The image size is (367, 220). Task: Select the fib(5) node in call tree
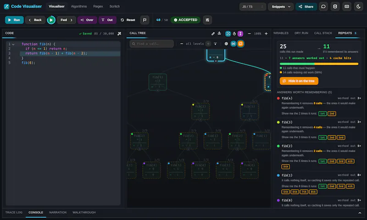pyautogui.click(x=158, y=82)
